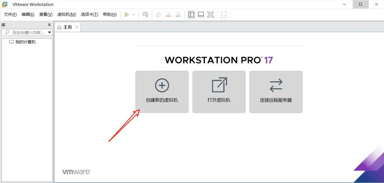Expand the library search filter dropdown

(50, 32)
